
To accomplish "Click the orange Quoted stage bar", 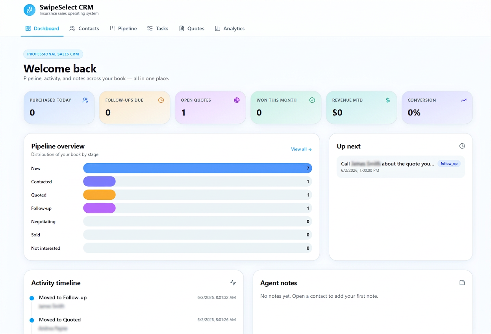I will [x=99, y=195].
